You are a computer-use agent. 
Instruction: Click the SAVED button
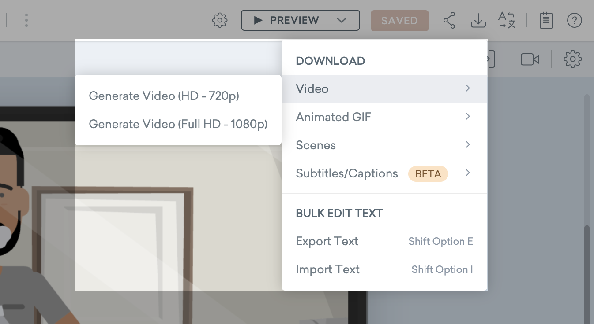(x=400, y=20)
